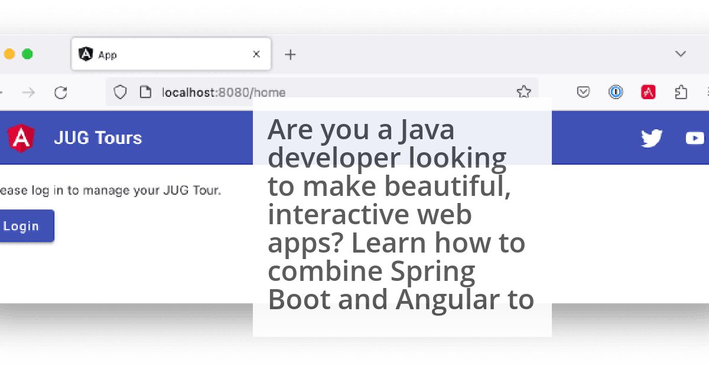Close the App tab

[256, 54]
